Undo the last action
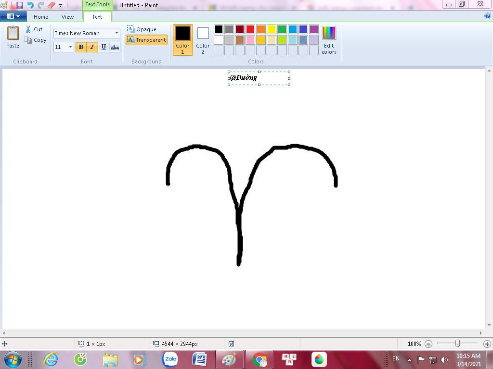Viewport: 493px width, 369px height. tap(30, 5)
